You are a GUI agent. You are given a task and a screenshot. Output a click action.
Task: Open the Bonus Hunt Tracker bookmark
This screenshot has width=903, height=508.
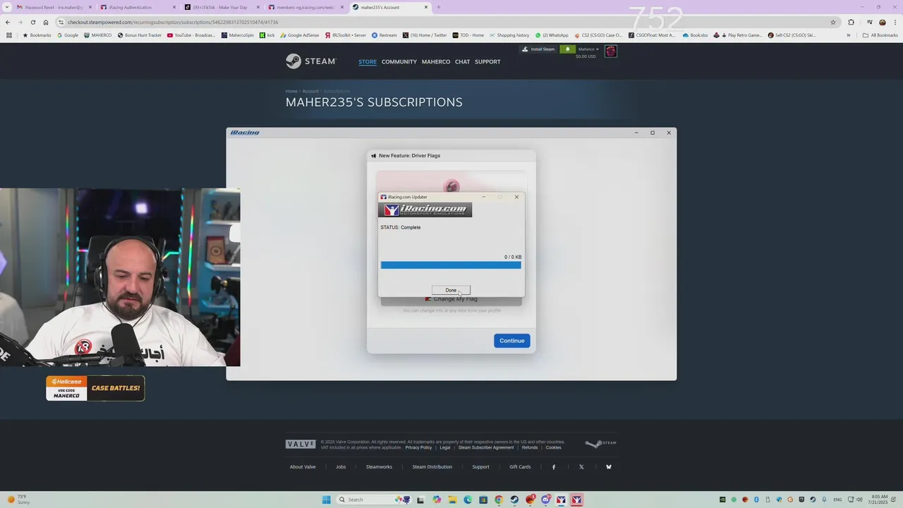point(139,35)
